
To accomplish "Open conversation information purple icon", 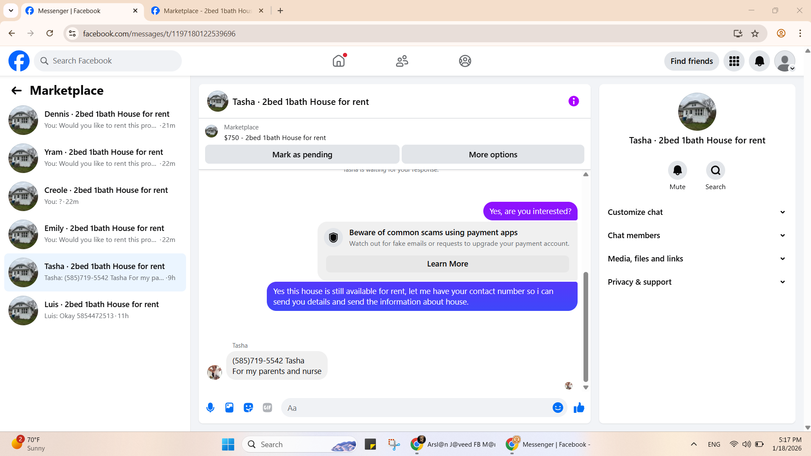I will (x=573, y=101).
